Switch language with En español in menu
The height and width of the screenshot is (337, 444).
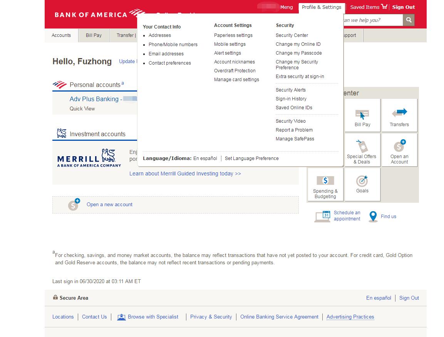205,158
